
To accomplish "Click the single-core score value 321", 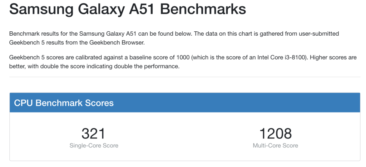I will [x=93, y=134].
